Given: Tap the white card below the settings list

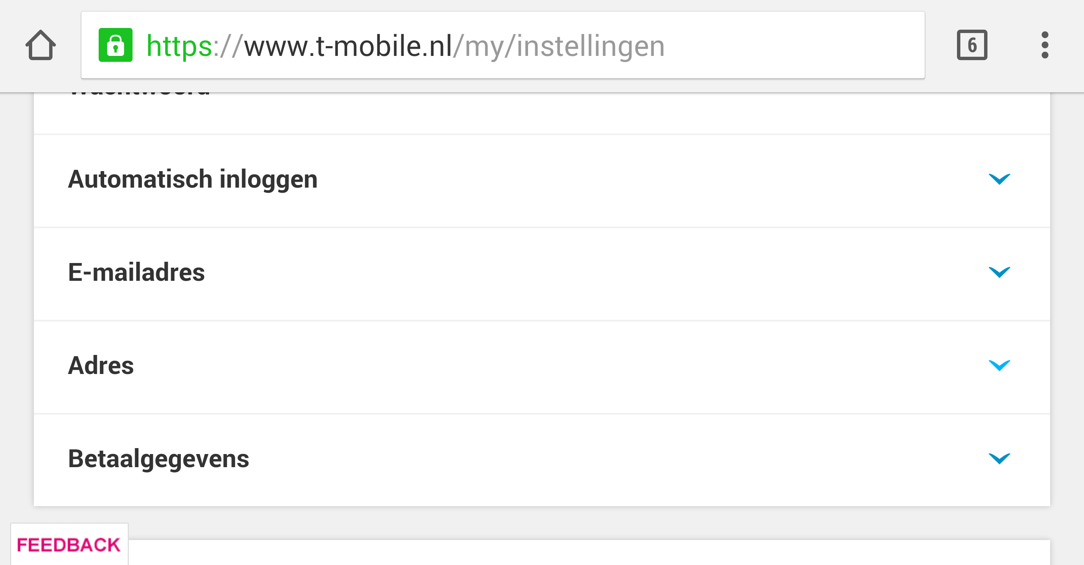Looking at the screenshot, I should point(589,553).
